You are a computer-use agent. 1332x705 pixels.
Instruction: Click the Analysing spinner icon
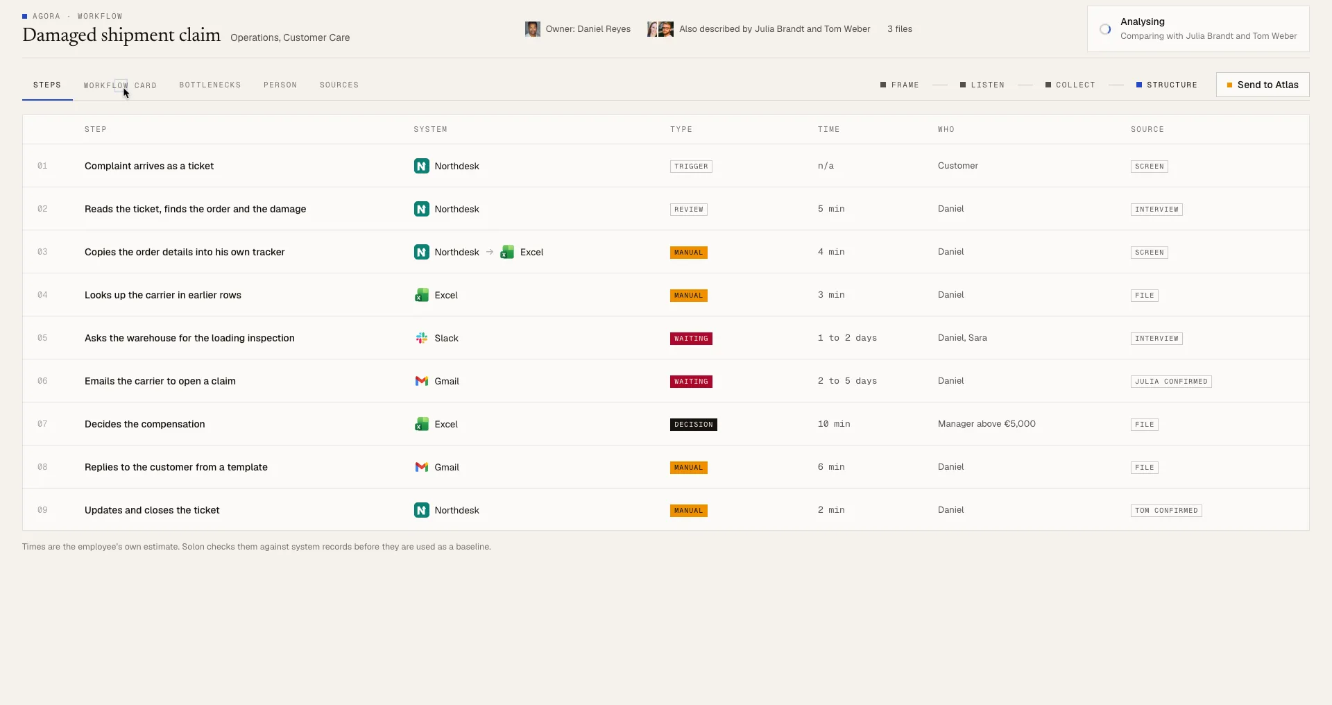[x=1105, y=29]
